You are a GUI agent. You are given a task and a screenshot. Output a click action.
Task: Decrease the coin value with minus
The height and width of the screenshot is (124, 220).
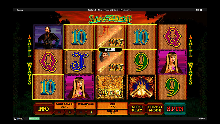click(59, 112)
